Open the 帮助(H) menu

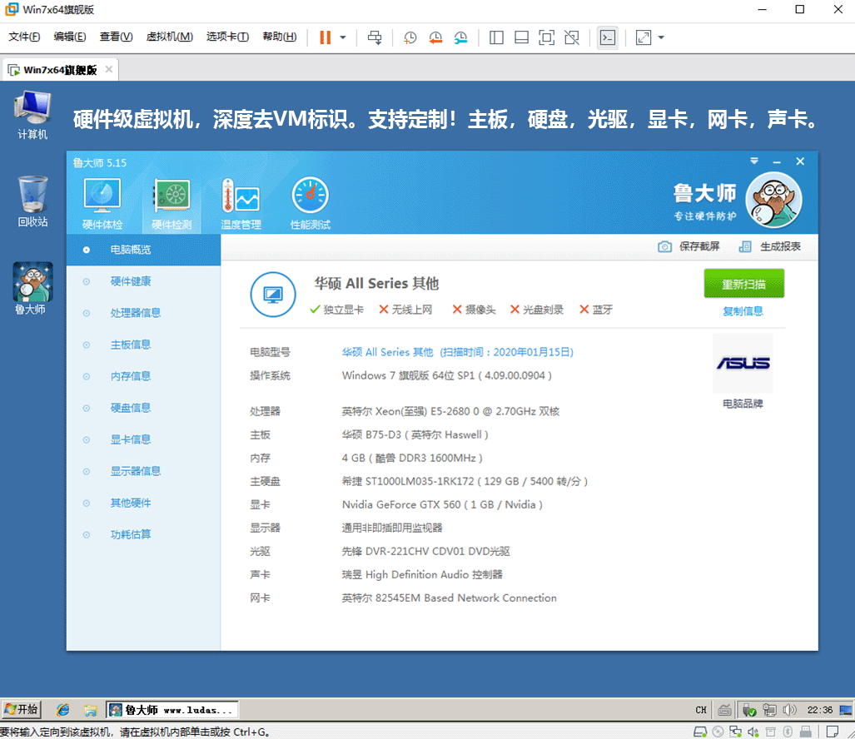(280, 37)
